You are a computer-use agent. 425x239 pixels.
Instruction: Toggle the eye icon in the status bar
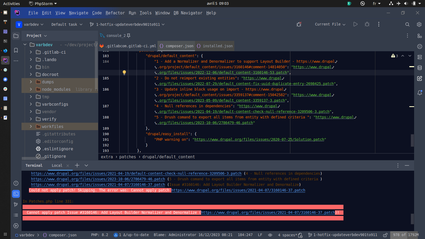coord(270,235)
